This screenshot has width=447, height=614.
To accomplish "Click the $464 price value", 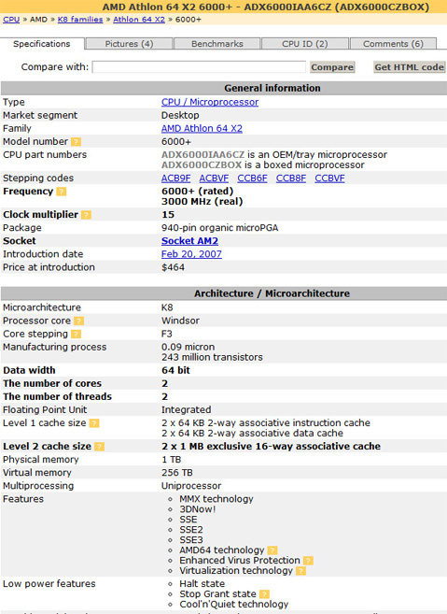I will point(173,267).
